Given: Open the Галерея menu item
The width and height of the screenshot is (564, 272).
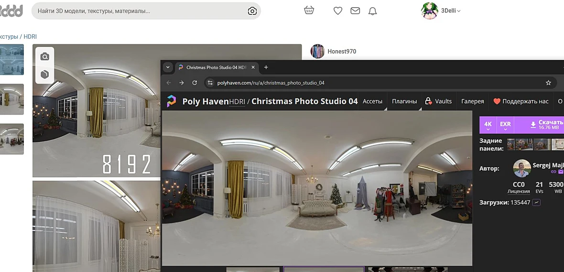Looking at the screenshot, I should [472, 101].
